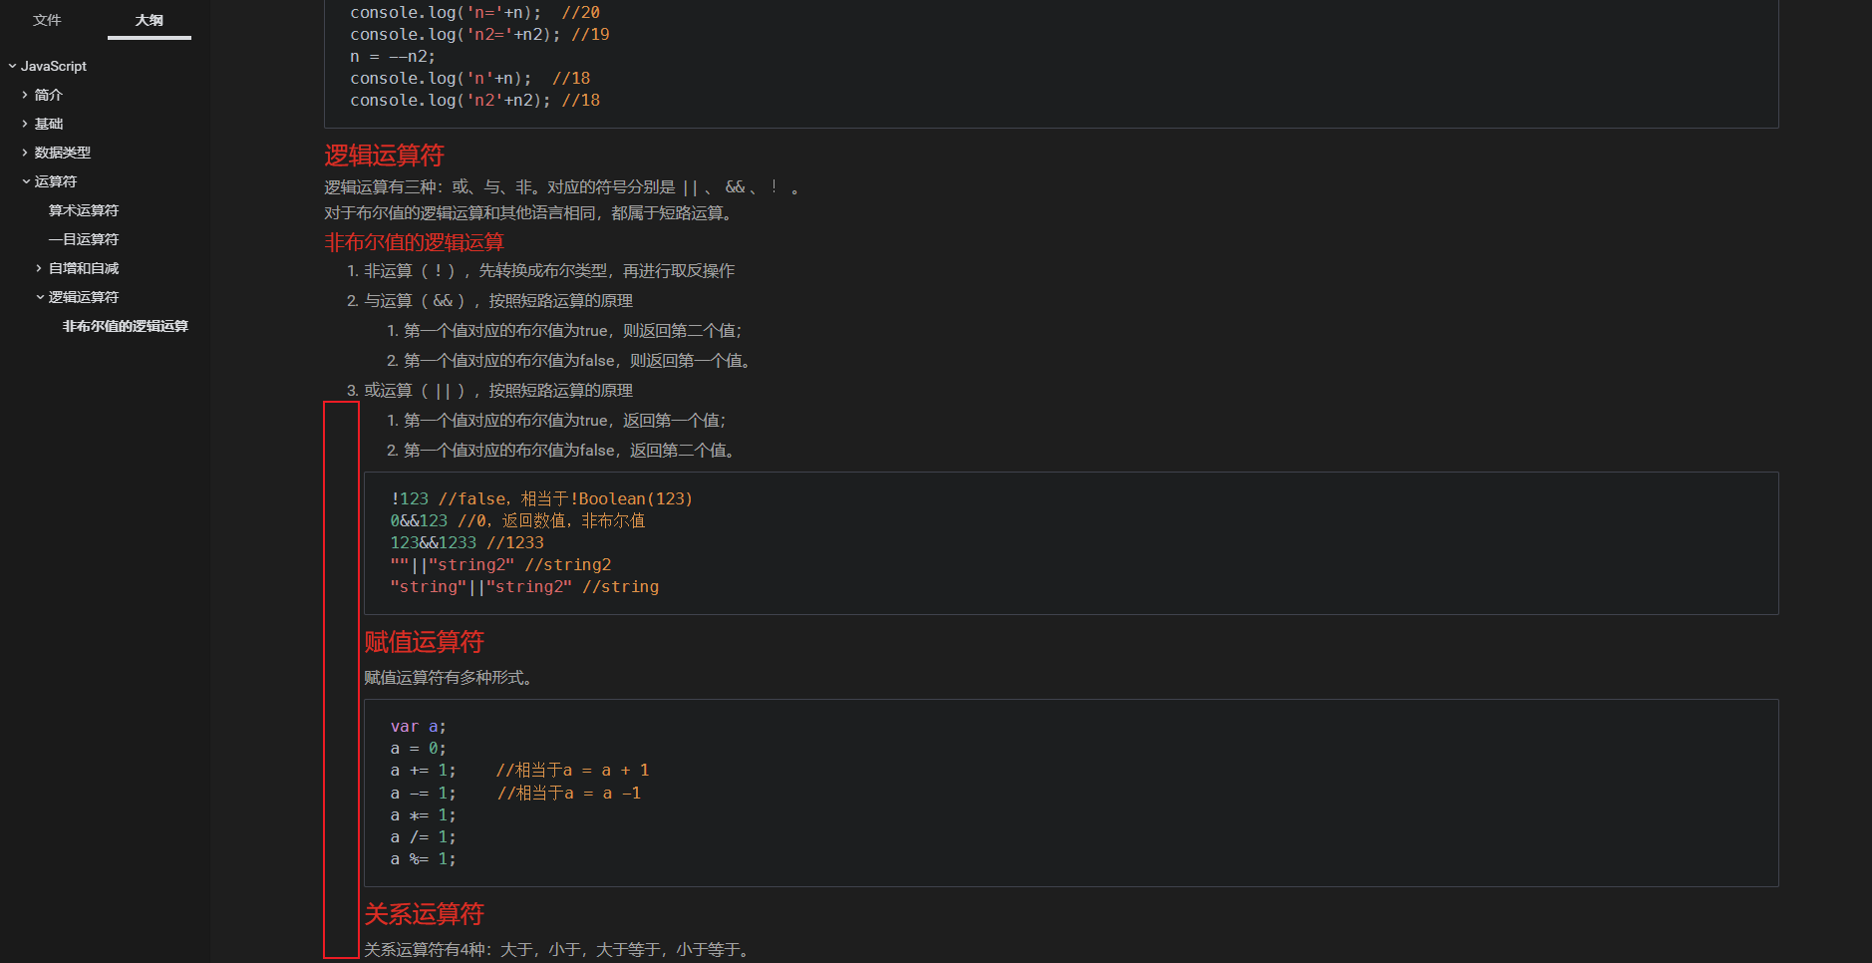Click the code line starting with "string"||"string2"
The width and height of the screenshot is (1872, 963).
point(524,587)
